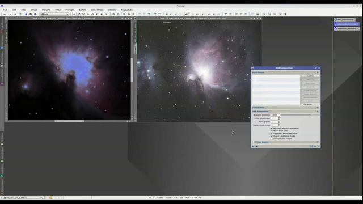Open the RGB channel selector dropdown

[x=55, y=14]
